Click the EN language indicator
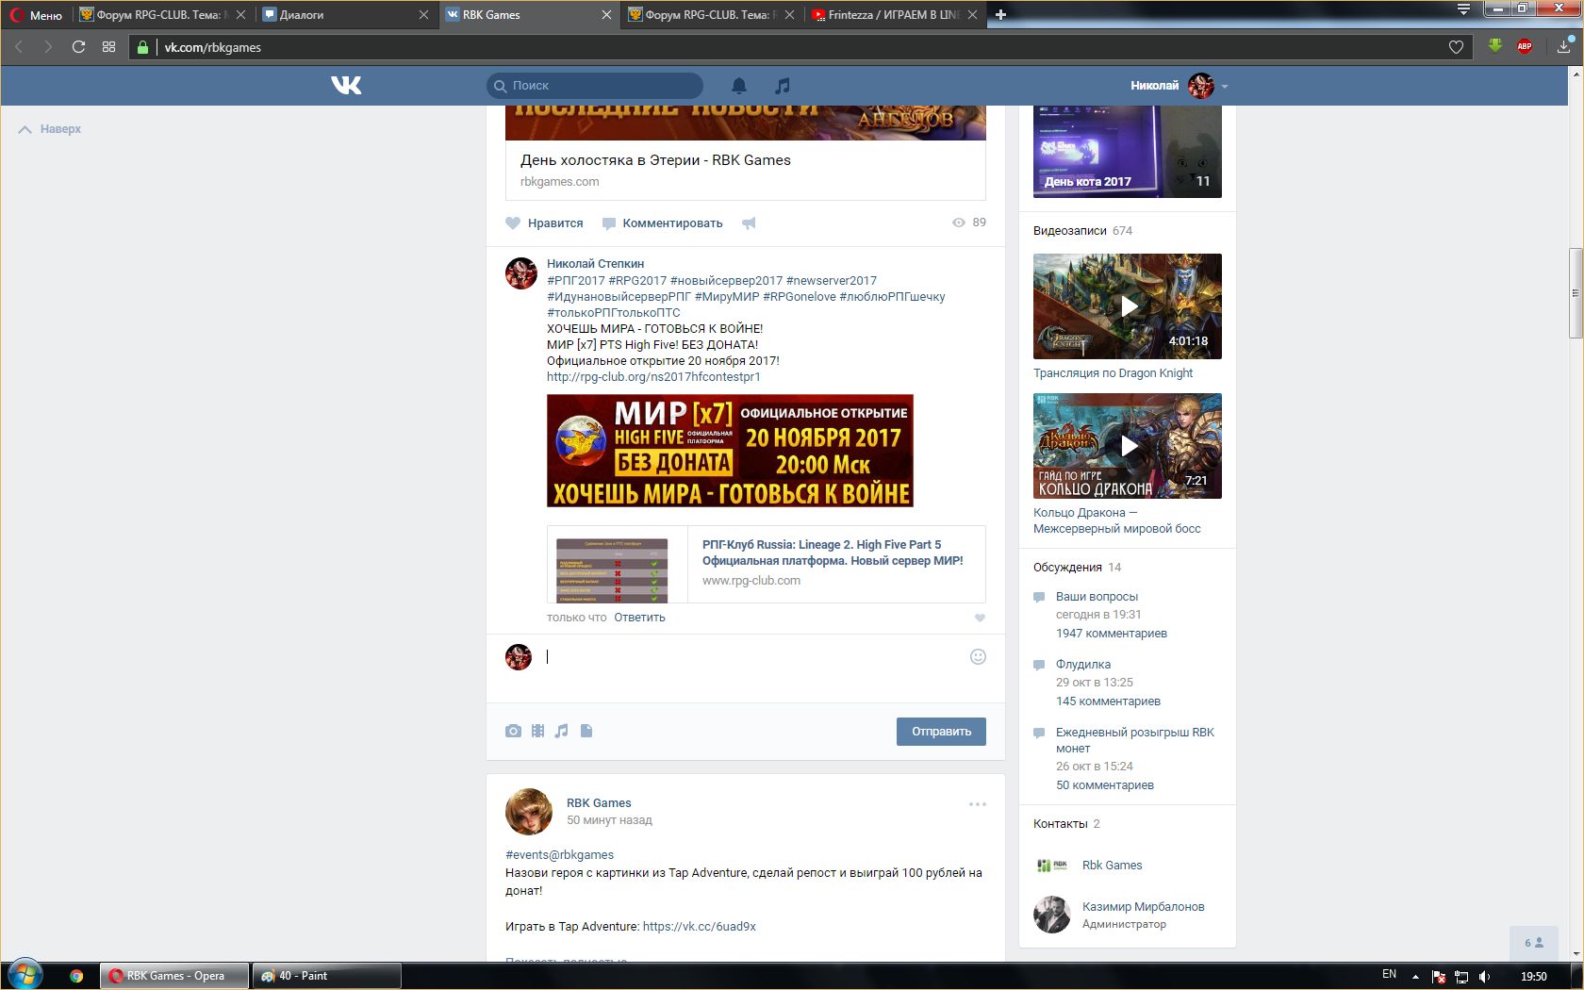Image resolution: width=1584 pixels, height=990 pixels. 1389,975
